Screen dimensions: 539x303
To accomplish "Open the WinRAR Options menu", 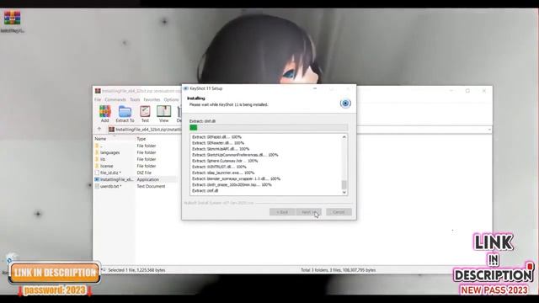I will pos(171,99).
